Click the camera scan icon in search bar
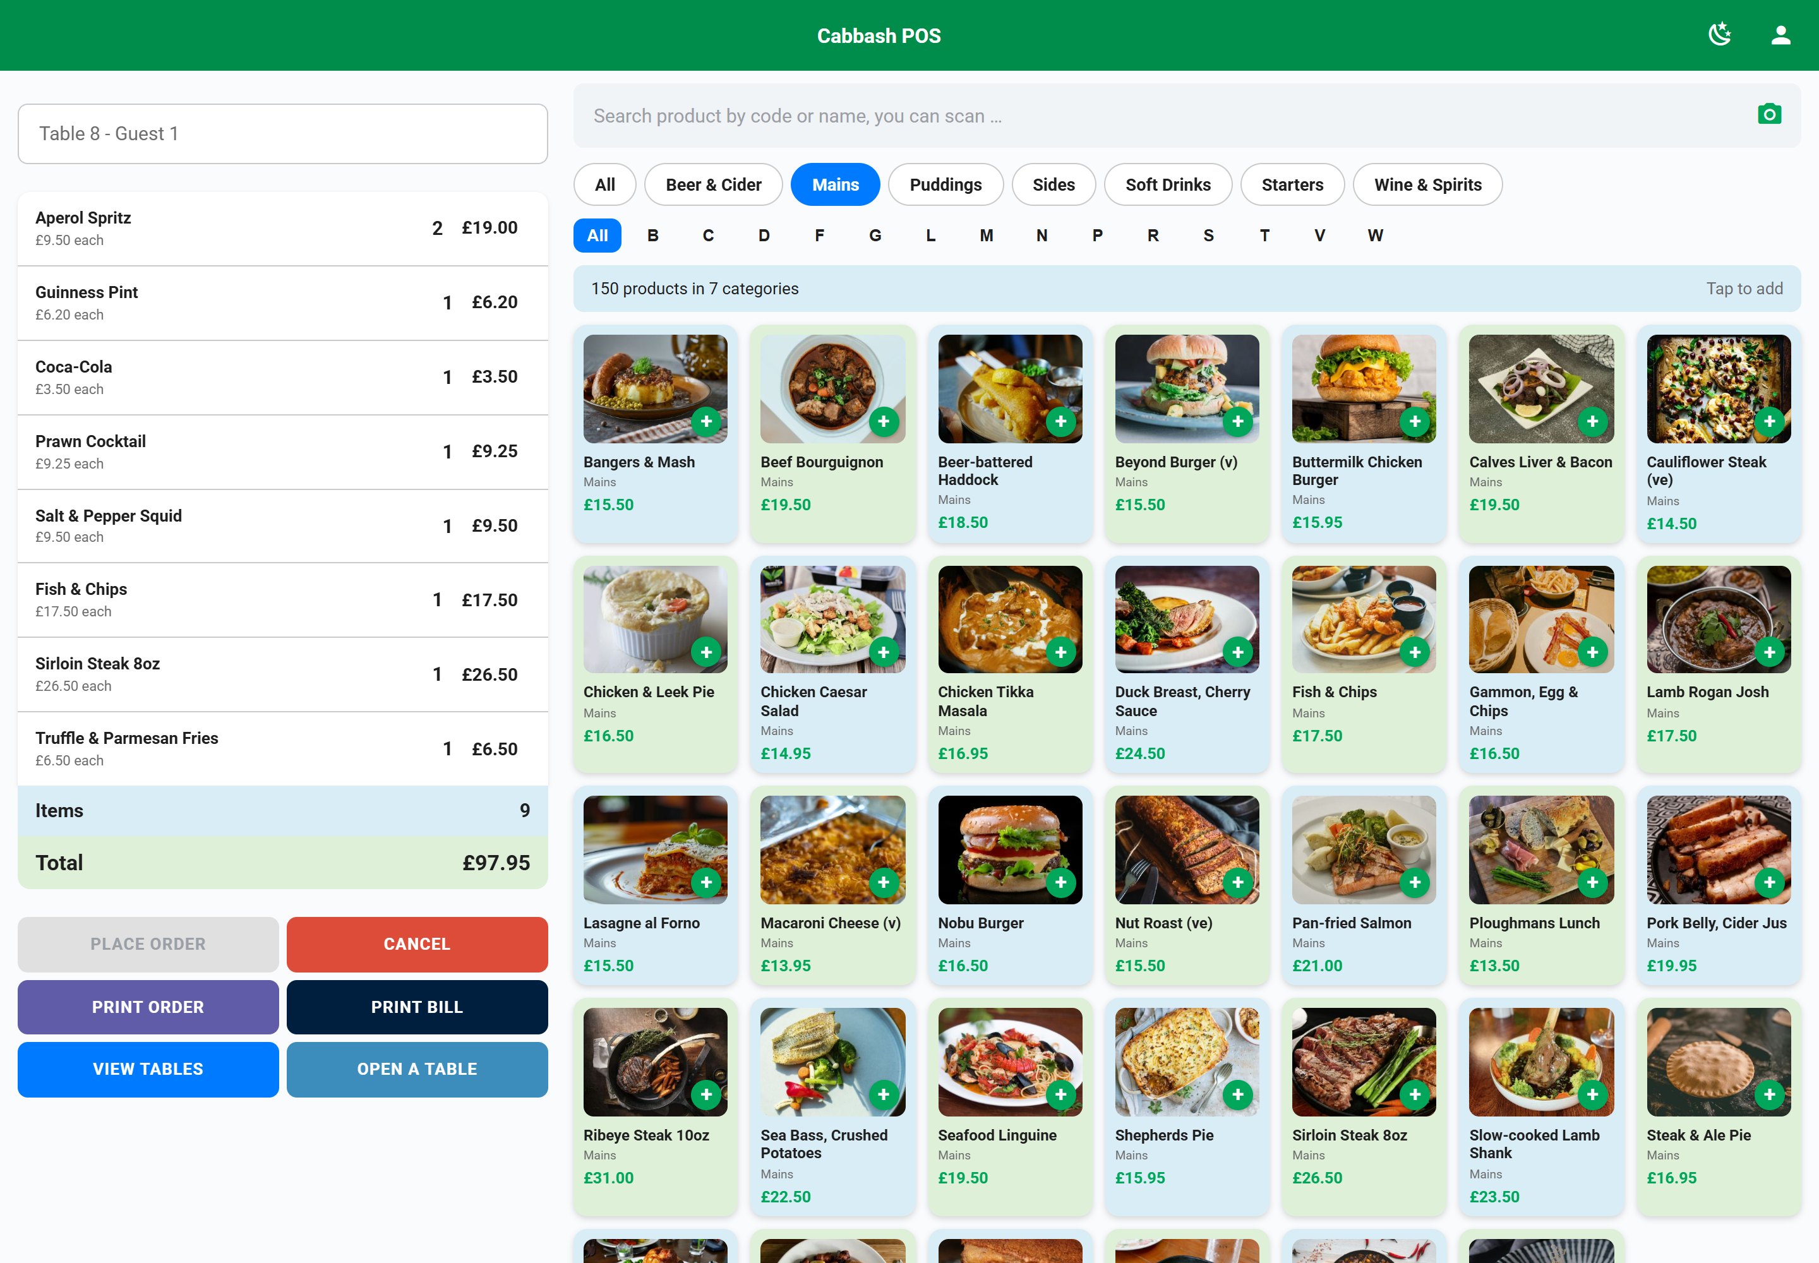The height and width of the screenshot is (1263, 1819). coord(1769,115)
